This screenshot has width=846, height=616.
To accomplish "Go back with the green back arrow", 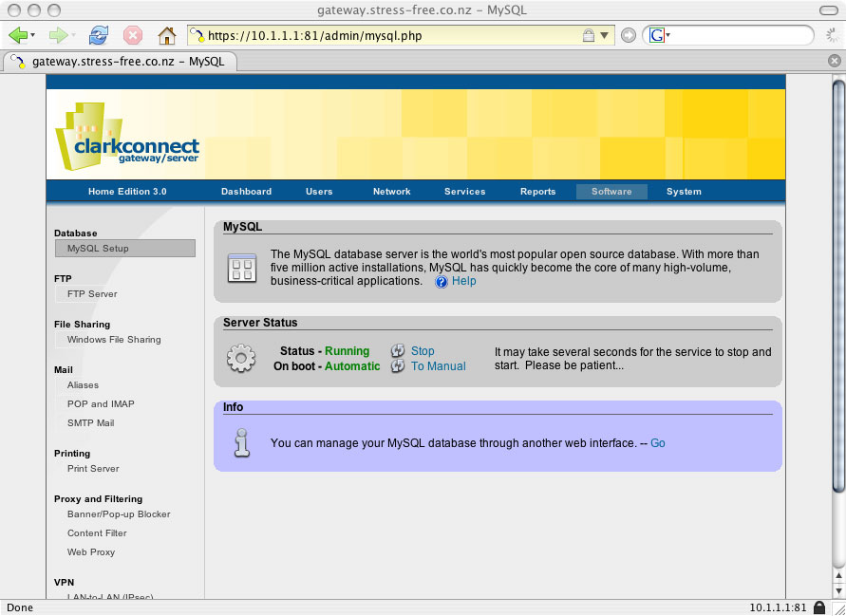I will tap(18, 36).
